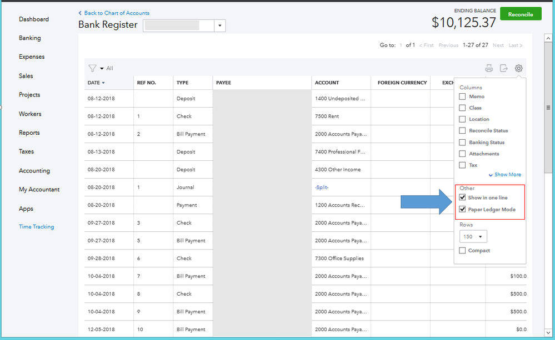This screenshot has height=340, width=555.
Task: Select Accounting in the sidebar
Action: pos(34,170)
